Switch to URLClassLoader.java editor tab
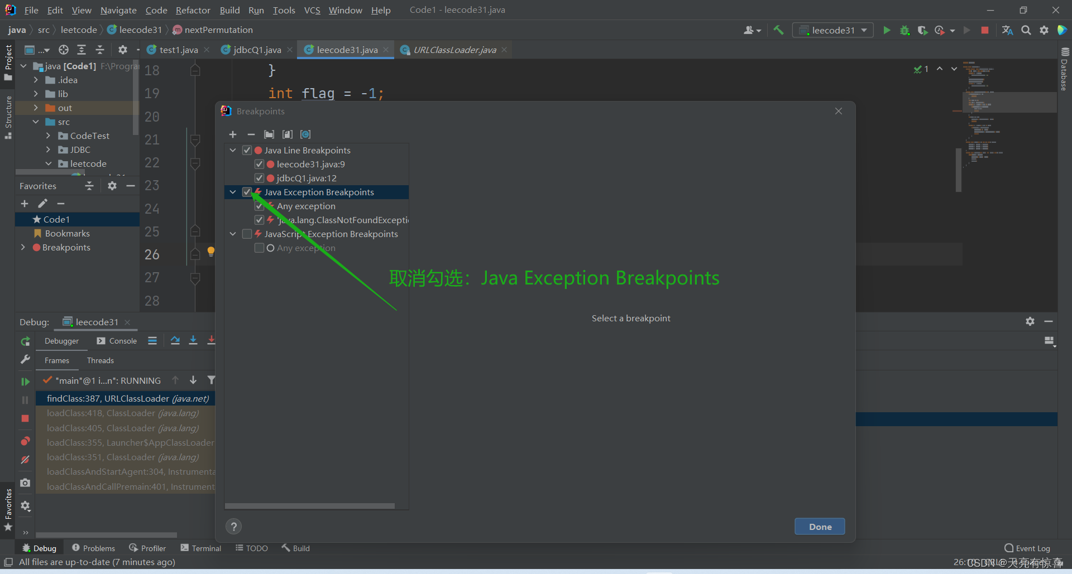This screenshot has width=1072, height=574. tap(454, 50)
